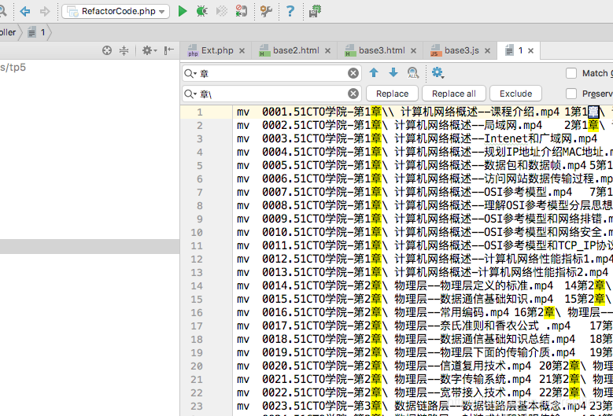Click line number 1 in the gutter
The width and height of the screenshot is (613, 416).
[200, 112]
